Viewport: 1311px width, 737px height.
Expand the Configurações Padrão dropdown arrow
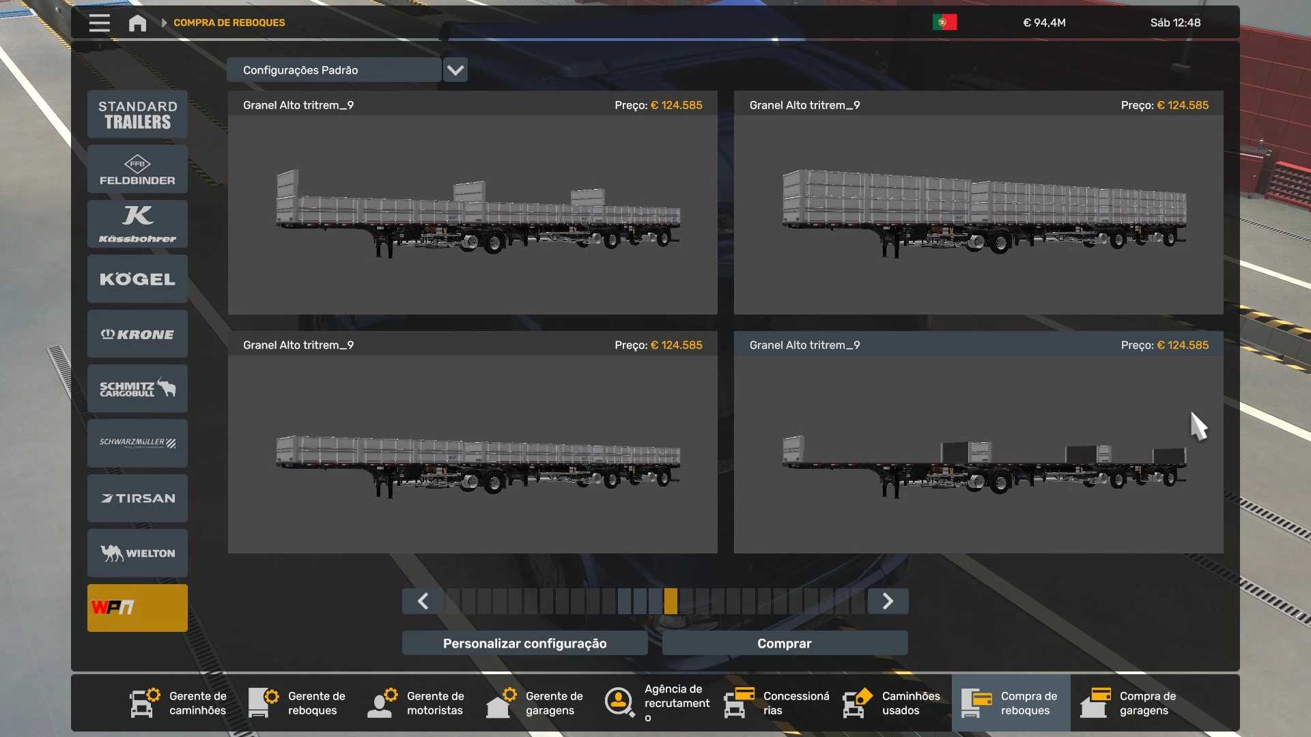pos(455,70)
